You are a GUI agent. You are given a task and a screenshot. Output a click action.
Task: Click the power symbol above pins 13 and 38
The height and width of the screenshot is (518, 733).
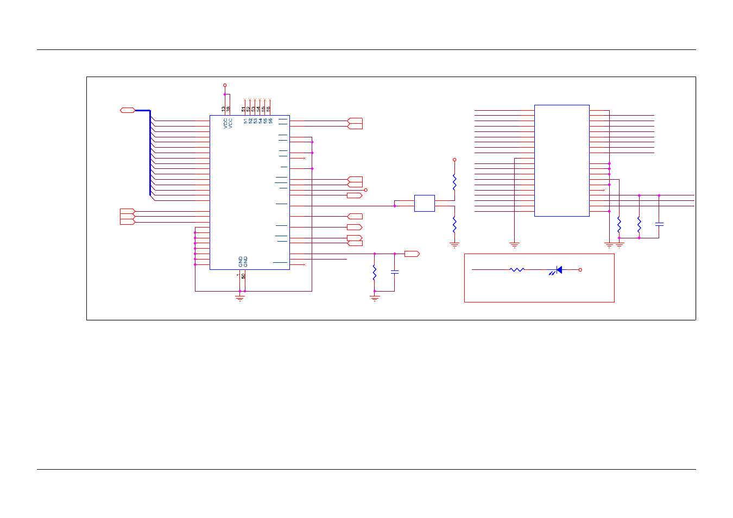pos(225,85)
